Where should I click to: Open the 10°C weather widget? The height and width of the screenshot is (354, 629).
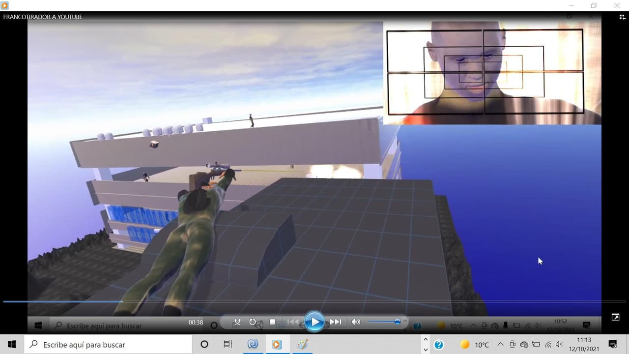coord(474,345)
